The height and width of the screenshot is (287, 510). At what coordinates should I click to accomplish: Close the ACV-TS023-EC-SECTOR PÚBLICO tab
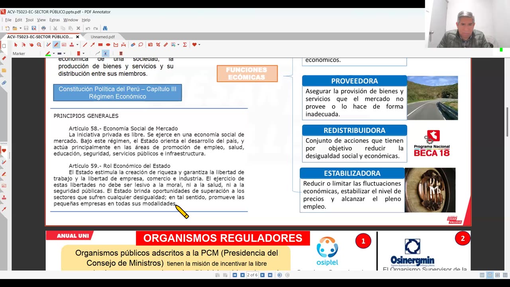coord(78,37)
